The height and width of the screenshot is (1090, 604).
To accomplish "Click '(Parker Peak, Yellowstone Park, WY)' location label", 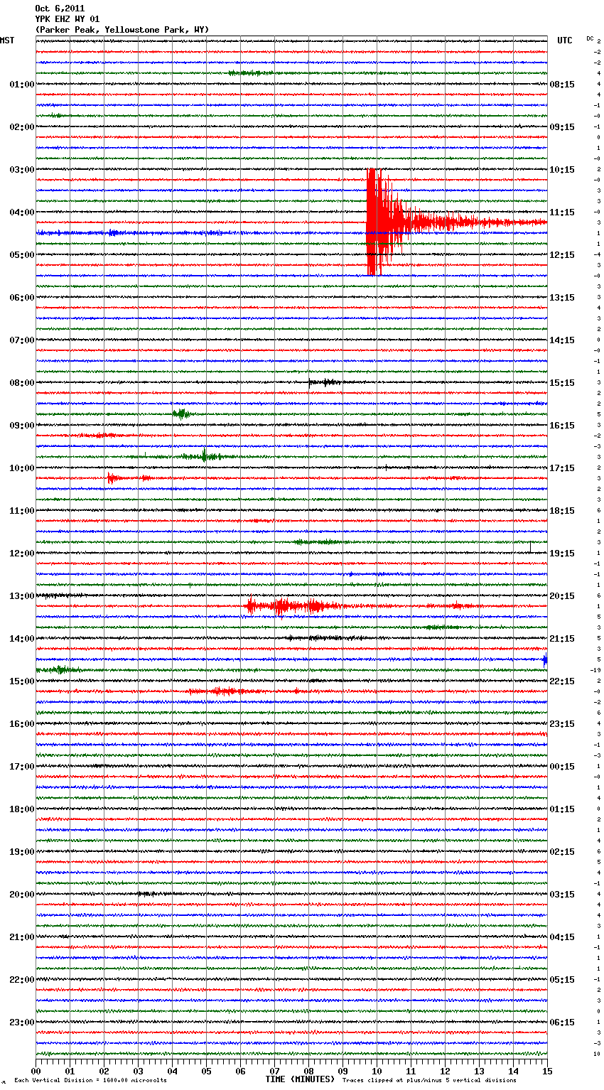I will (122, 30).
